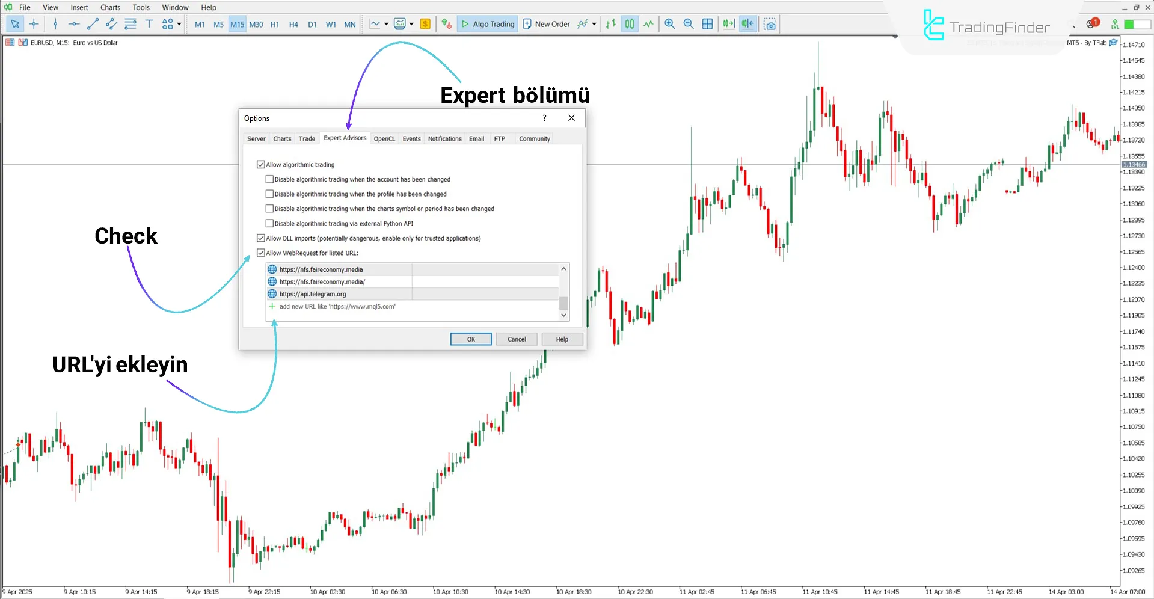The width and height of the screenshot is (1154, 599).
Task: Enable the chart shift indent icon
Action: pos(747,24)
